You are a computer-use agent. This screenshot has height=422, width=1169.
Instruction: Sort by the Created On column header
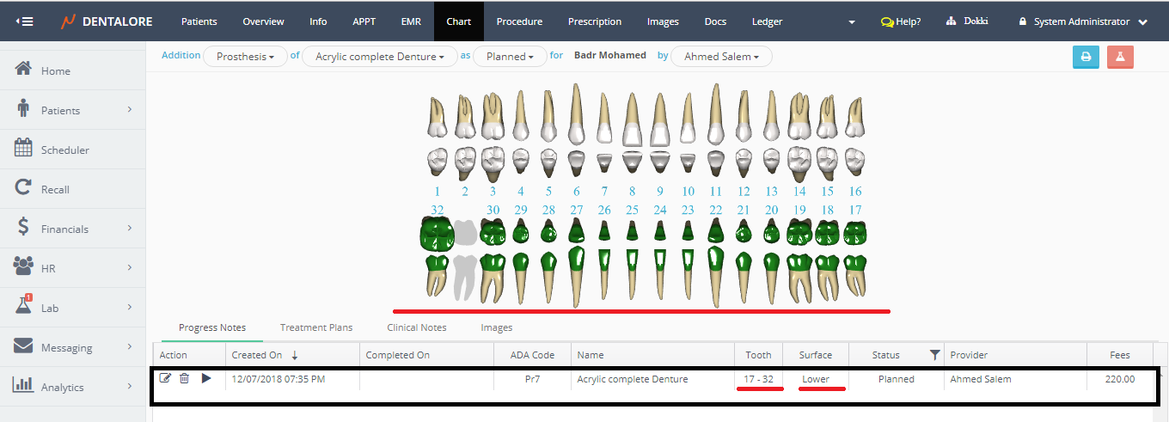click(257, 355)
